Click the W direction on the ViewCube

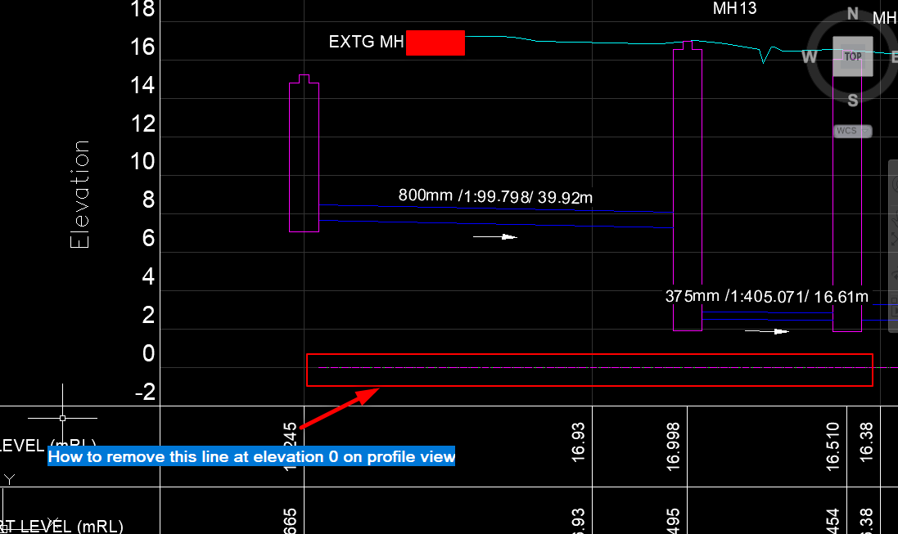[807, 56]
